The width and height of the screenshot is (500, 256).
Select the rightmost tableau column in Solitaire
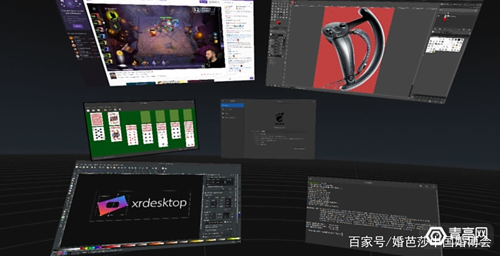pos(189,134)
